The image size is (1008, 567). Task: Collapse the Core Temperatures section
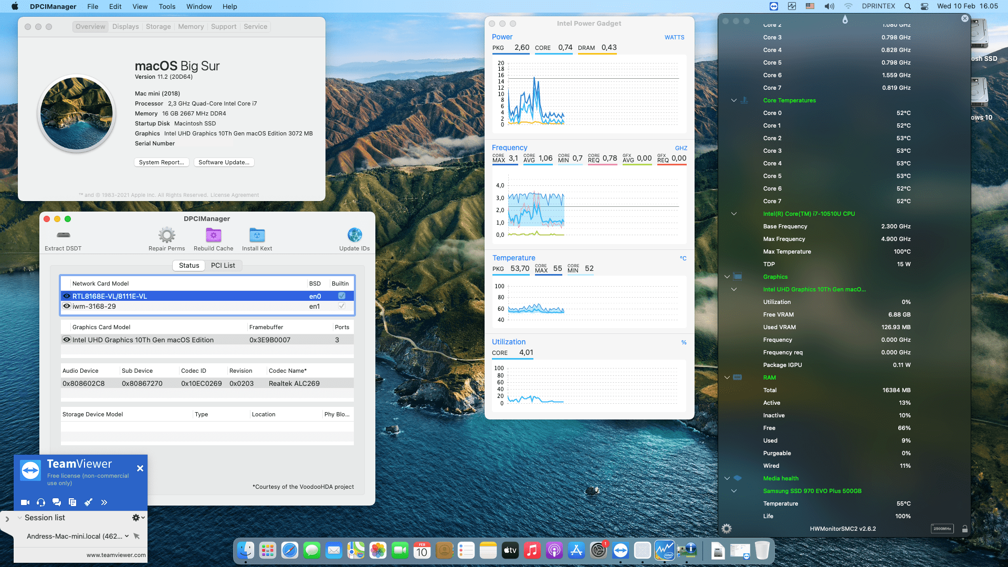(733, 100)
